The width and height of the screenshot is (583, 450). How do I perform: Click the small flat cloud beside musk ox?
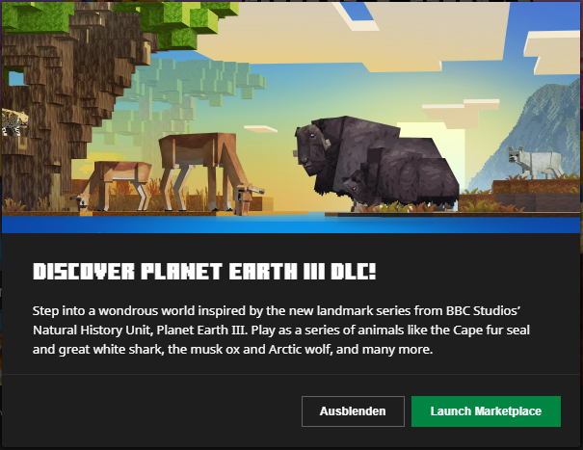[260, 129]
